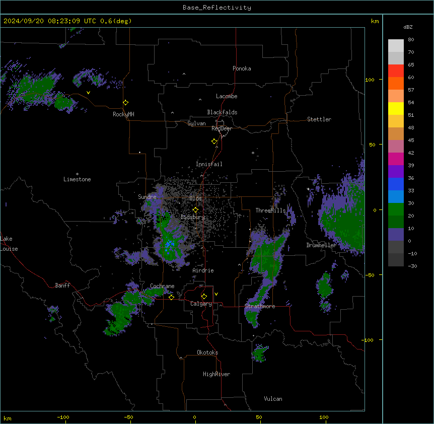Click the Lacombe label
This screenshot has height=424, width=434.
pyautogui.click(x=227, y=96)
